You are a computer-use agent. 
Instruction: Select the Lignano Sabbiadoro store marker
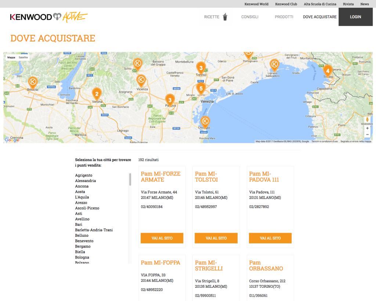[274, 65]
